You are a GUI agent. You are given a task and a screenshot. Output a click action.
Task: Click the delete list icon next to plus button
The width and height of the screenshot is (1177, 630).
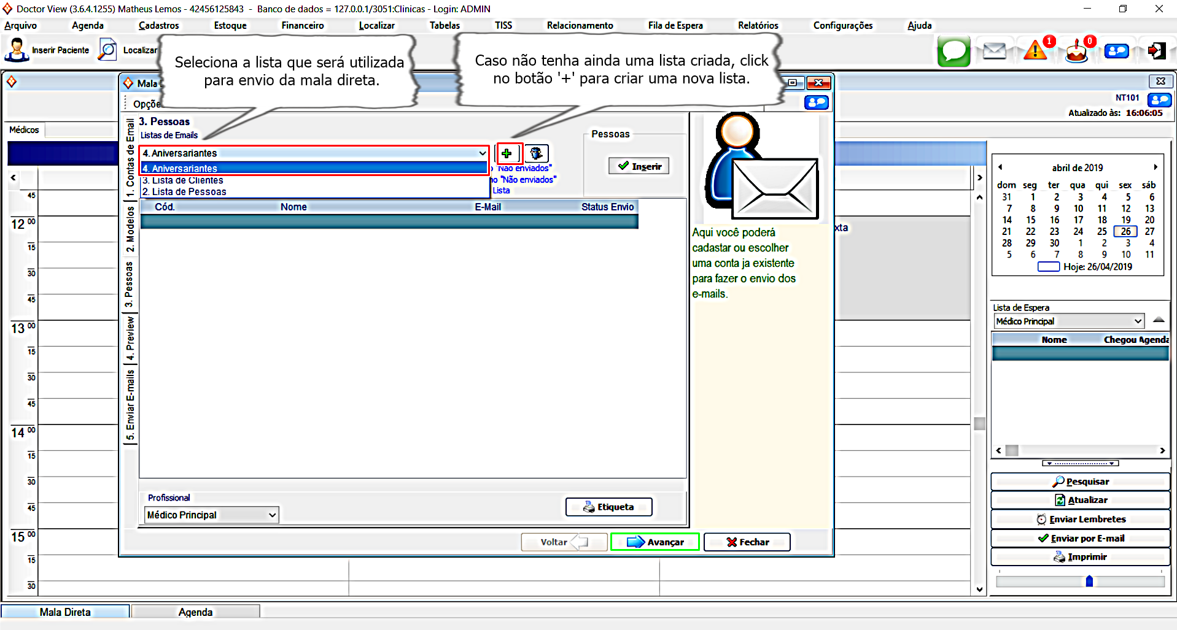[536, 153]
